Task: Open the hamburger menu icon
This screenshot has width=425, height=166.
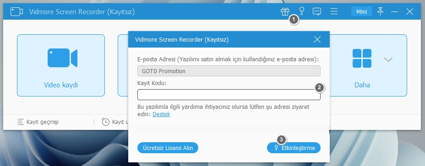Action: click(334, 11)
